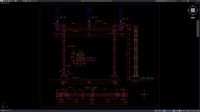The image size is (200, 112).
Task: Click the search help input field
Action: 163,1
